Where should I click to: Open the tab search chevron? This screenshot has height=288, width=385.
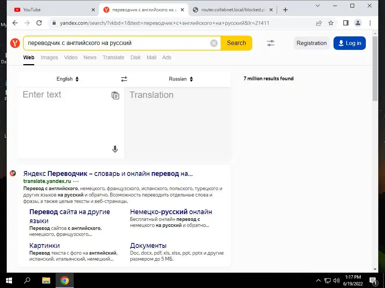tap(317, 6)
